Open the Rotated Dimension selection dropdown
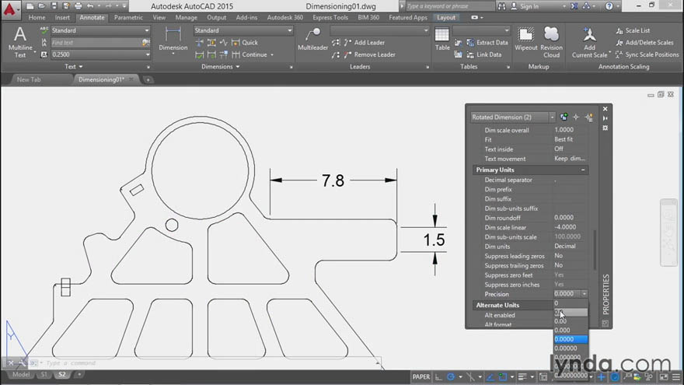 tap(552, 117)
